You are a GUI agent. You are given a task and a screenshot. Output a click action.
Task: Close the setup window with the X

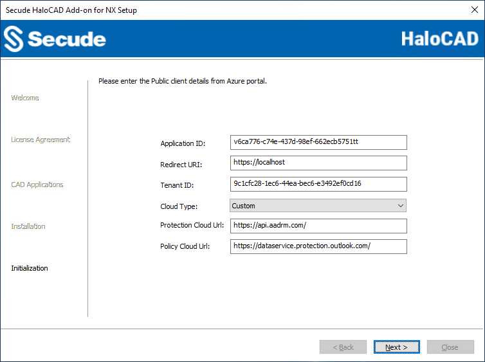click(x=474, y=10)
